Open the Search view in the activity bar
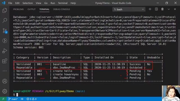This screenshot has width=180, height=101. (4, 20)
